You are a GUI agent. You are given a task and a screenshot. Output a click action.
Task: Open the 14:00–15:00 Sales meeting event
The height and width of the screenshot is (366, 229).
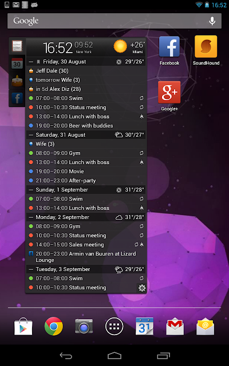coord(86,245)
